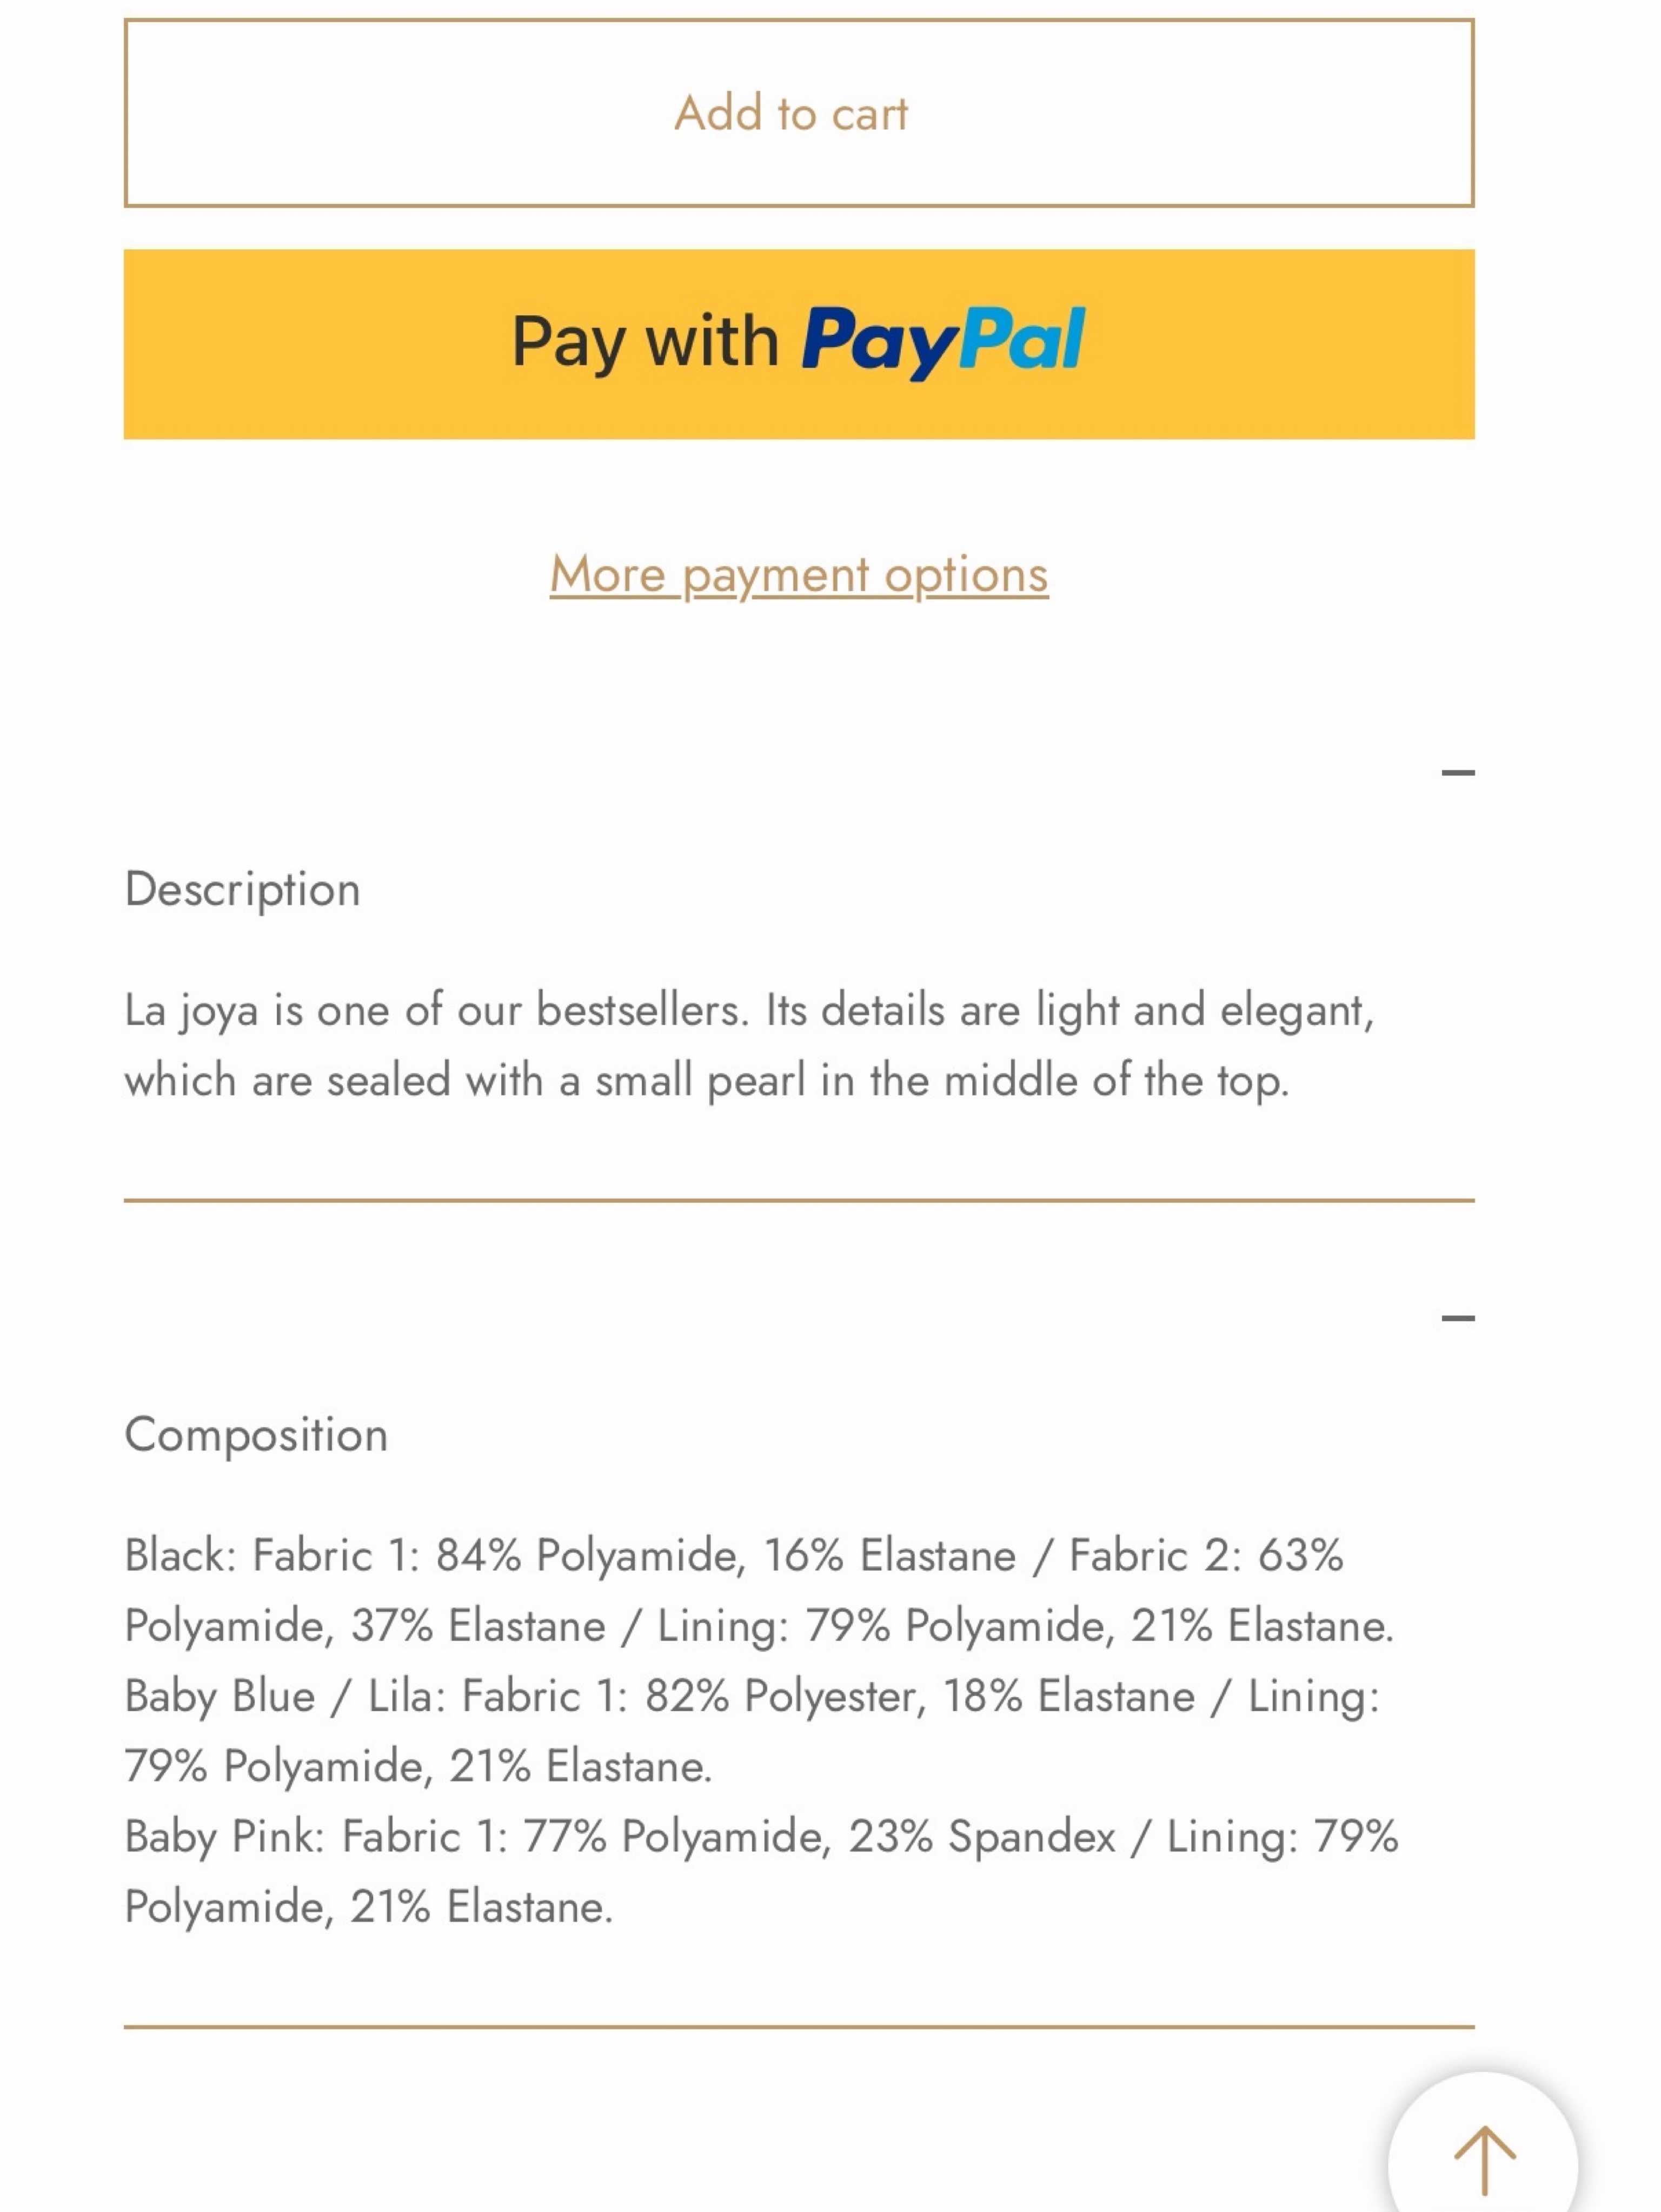The width and height of the screenshot is (1661, 2212).
Task: Collapse the Composition section minus icon
Action: click(1458, 1318)
